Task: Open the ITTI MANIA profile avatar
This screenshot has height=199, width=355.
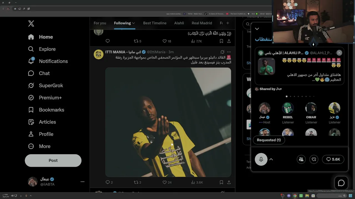Action: (x=98, y=54)
